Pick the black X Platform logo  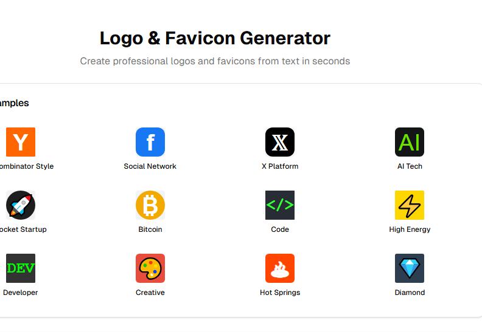point(280,142)
